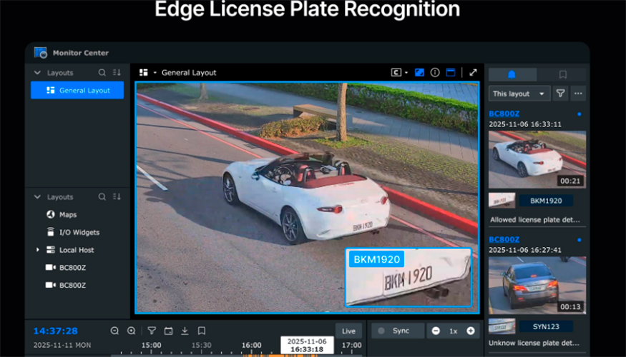
Task: Click the timeline bookmark icon
Action: [x=202, y=331]
